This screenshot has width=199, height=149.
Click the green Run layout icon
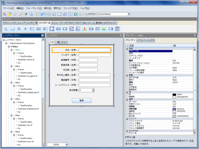pos(76,14)
